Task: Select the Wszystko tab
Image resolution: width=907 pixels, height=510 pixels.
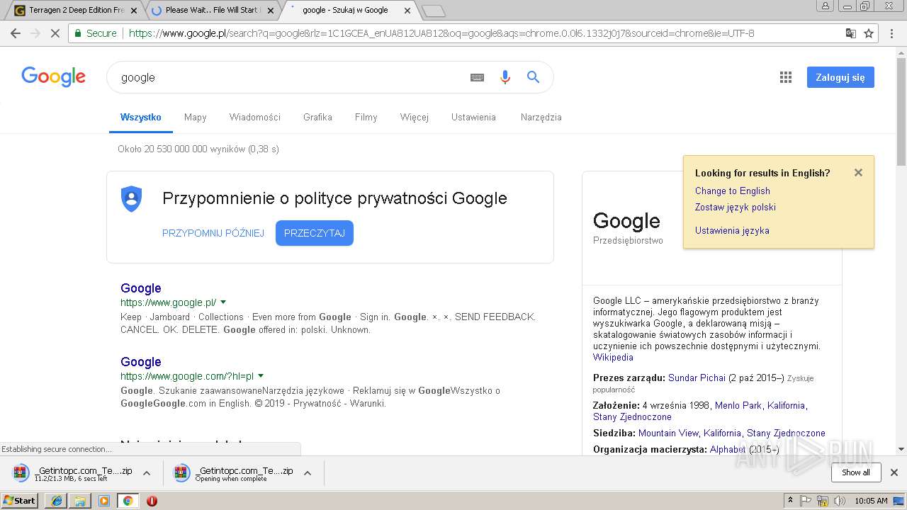Action: point(141,117)
